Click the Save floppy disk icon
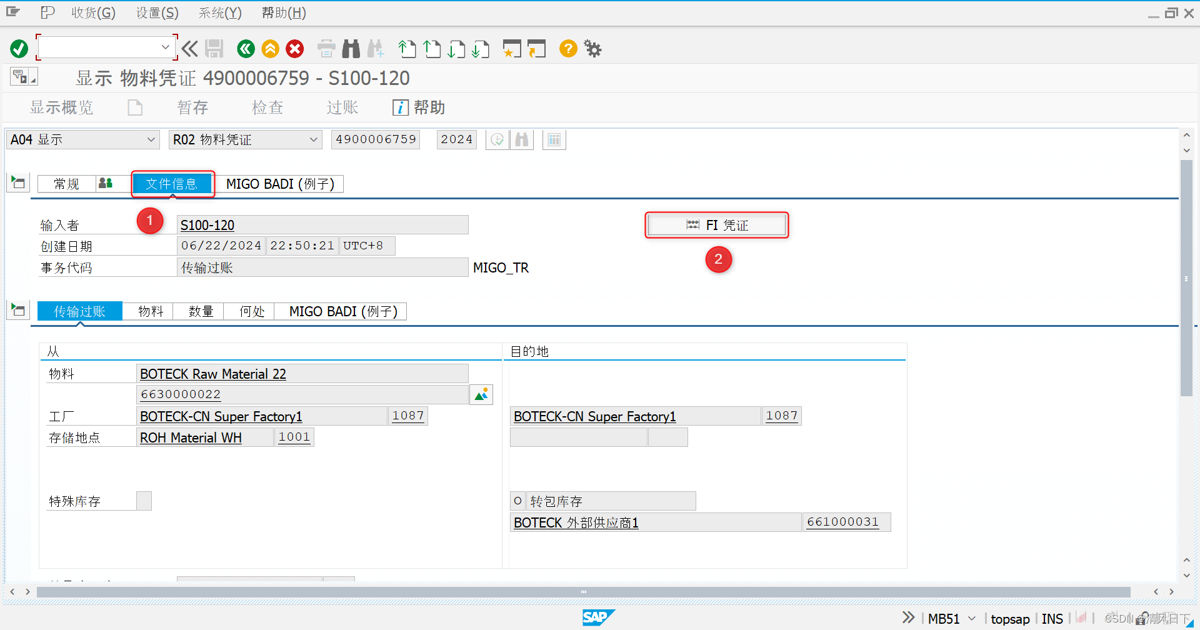Image resolution: width=1200 pixels, height=630 pixels. 214,48
